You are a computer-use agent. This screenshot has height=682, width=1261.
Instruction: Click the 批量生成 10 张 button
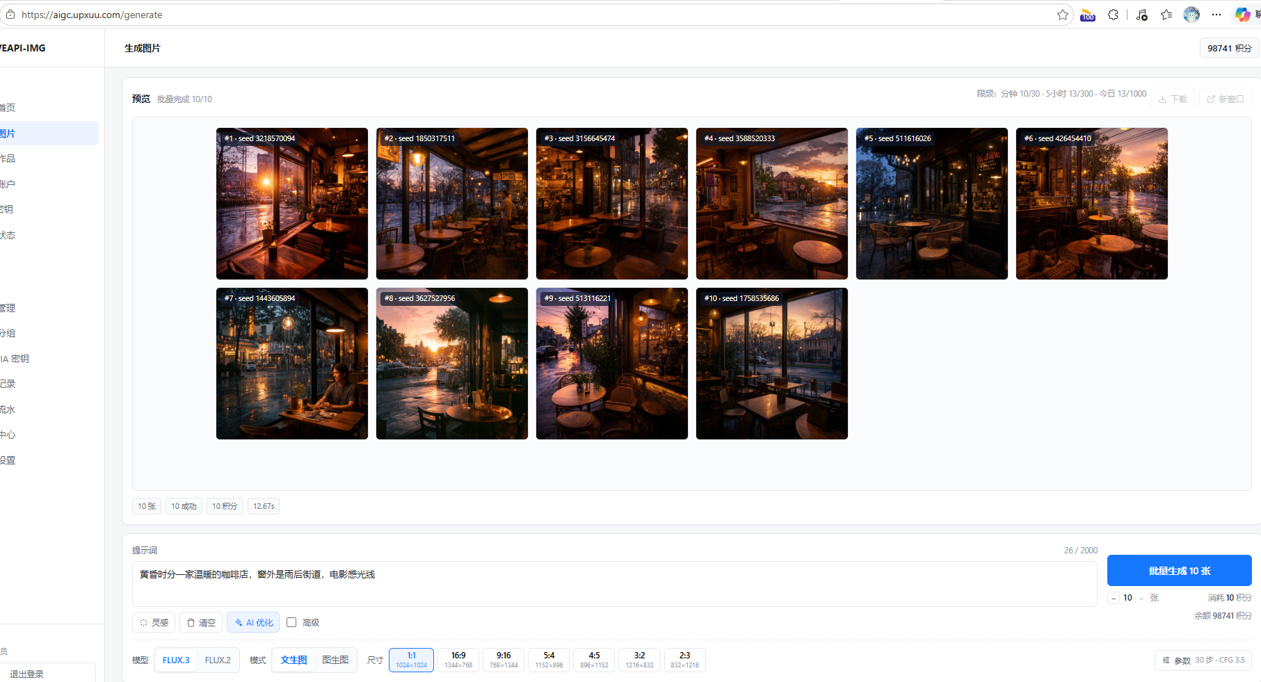pos(1179,571)
